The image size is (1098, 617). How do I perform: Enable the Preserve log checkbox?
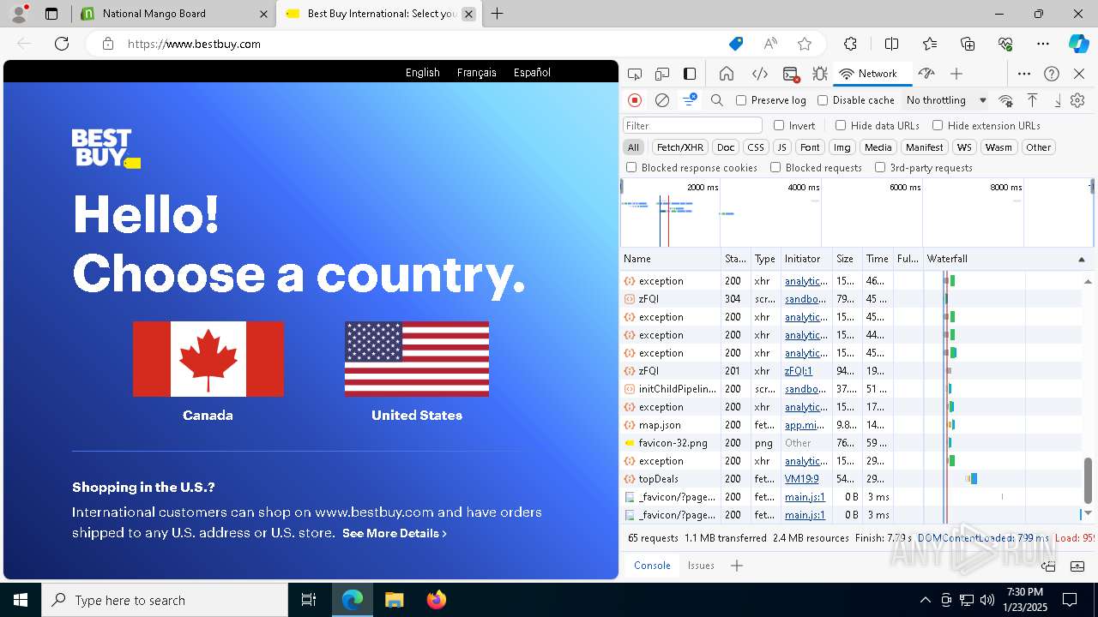741,100
